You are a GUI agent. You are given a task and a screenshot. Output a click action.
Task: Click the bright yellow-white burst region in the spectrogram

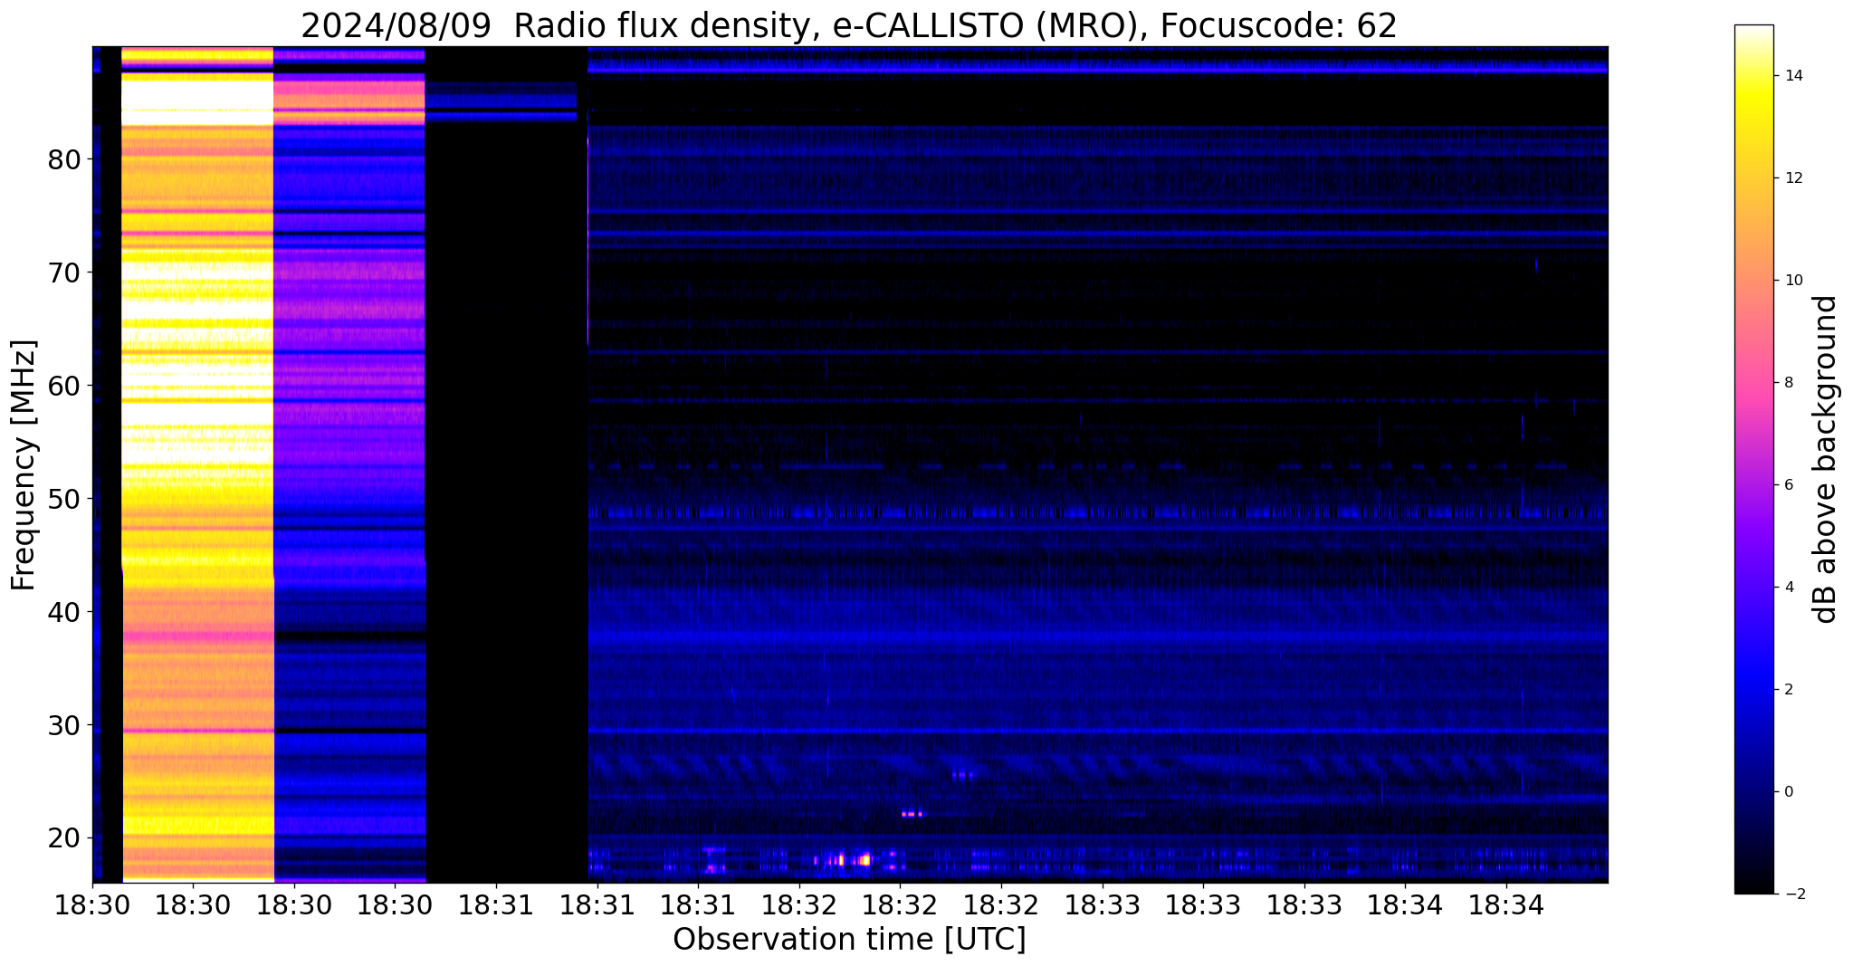(197, 464)
